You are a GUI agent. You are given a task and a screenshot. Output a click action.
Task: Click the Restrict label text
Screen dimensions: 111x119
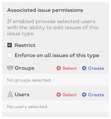coord(25,45)
